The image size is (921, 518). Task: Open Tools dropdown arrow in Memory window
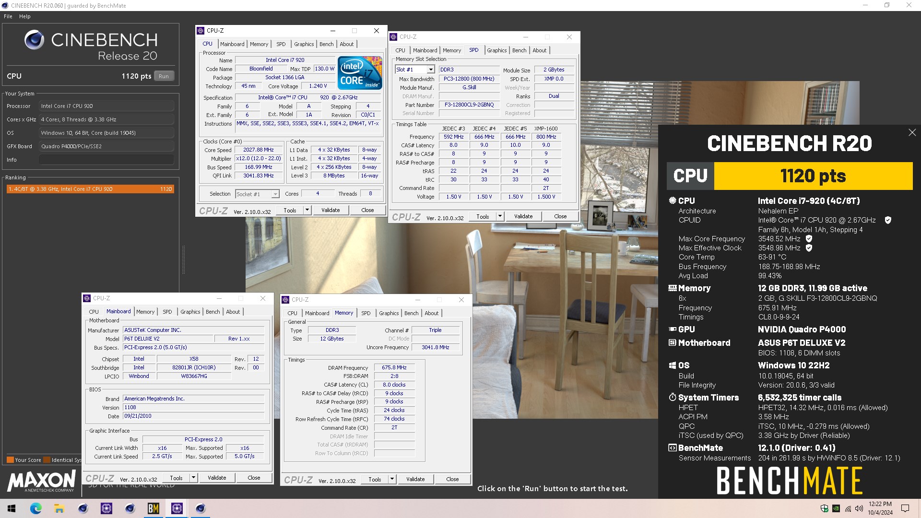[x=392, y=479]
